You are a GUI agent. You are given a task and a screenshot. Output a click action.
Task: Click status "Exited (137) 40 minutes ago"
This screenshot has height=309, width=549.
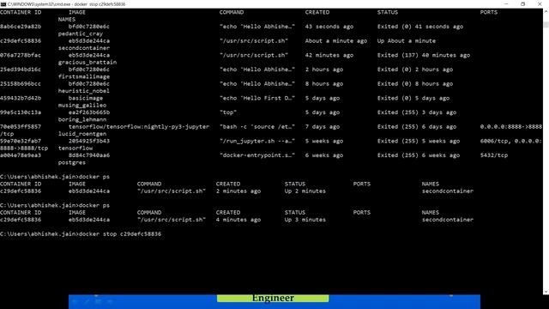(424, 55)
